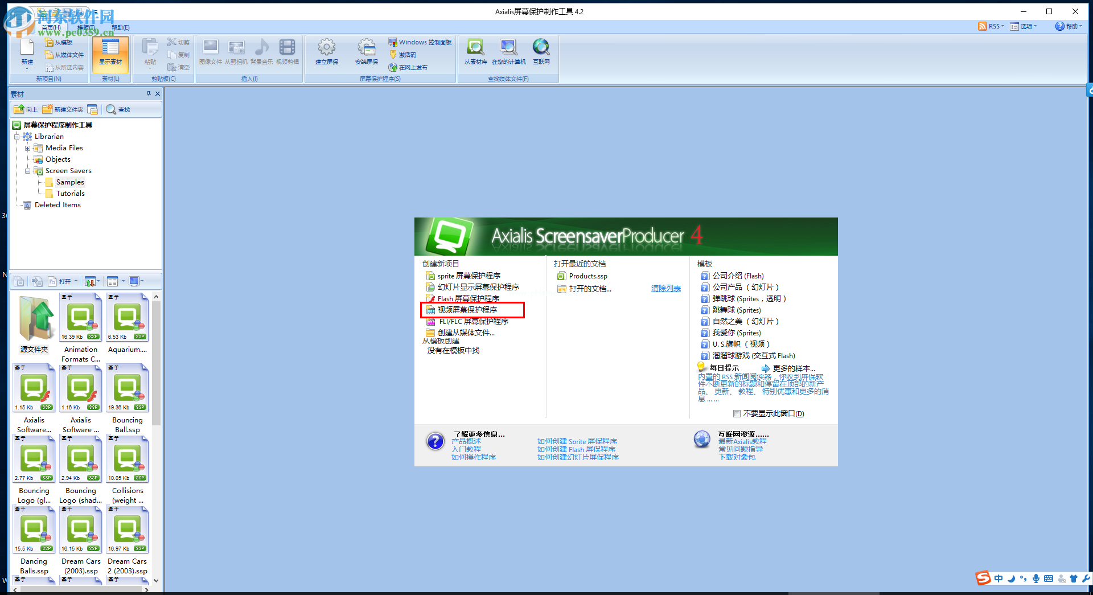The height and width of the screenshot is (595, 1093).
Task: Select the Tutorials folder in tree
Action: [70, 194]
